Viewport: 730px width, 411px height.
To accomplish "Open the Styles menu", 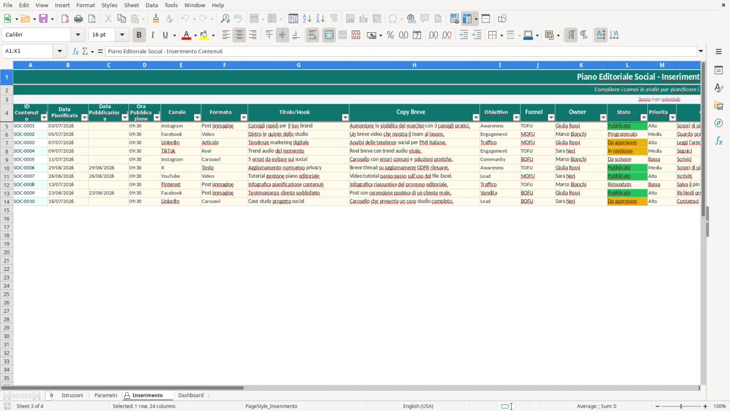I will tap(109, 5).
